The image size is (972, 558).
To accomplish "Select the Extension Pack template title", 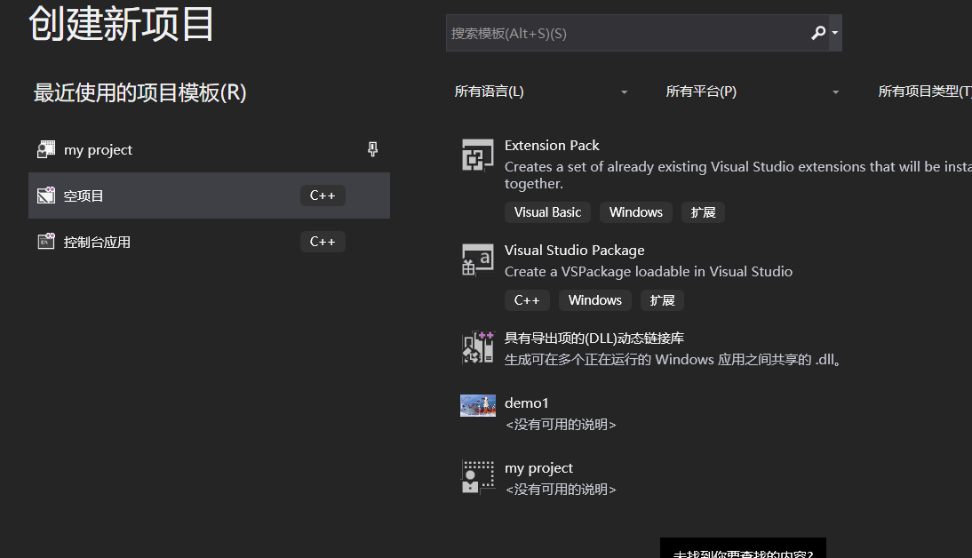I will tap(552, 145).
